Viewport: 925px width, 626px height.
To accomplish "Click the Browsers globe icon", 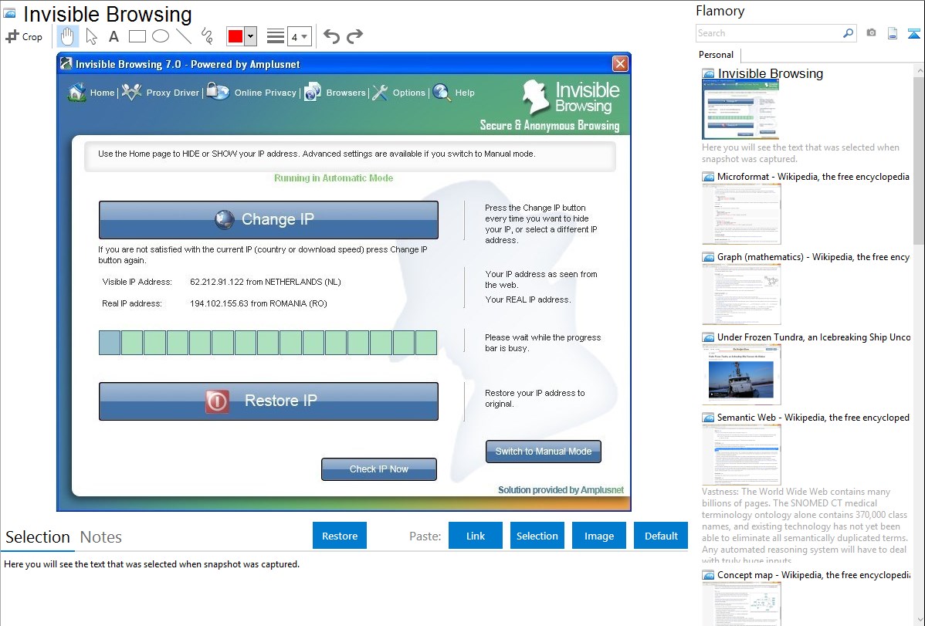I will tap(313, 92).
